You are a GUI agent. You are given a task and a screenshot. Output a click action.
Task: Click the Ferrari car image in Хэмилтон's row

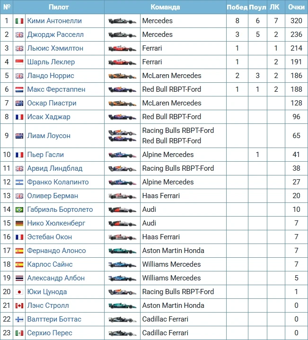tap(123, 48)
